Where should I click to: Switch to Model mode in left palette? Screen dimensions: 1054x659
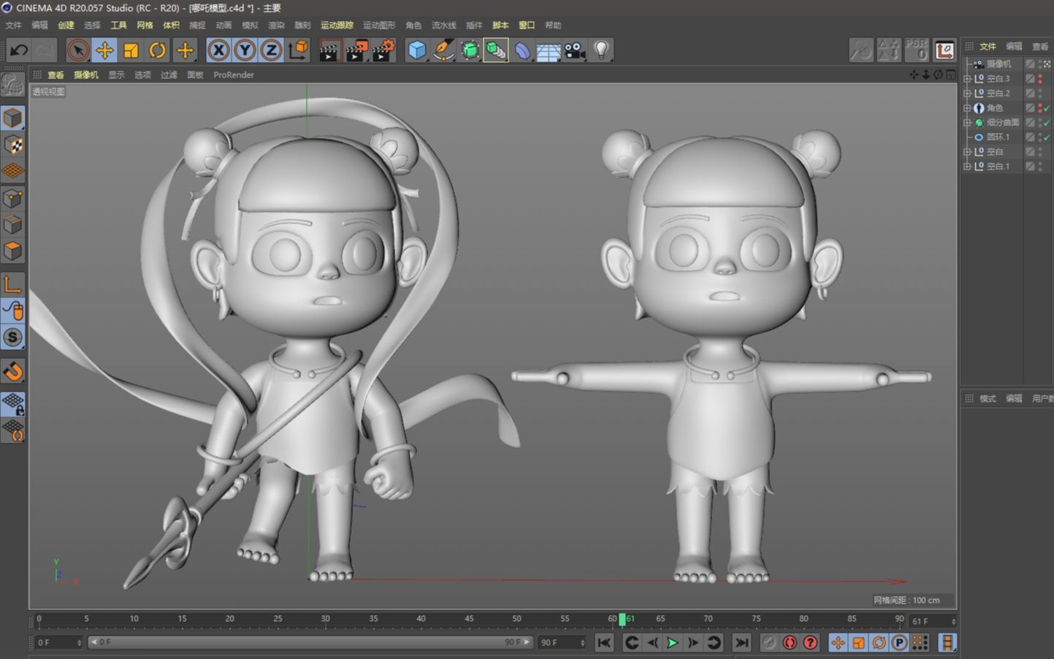point(12,118)
